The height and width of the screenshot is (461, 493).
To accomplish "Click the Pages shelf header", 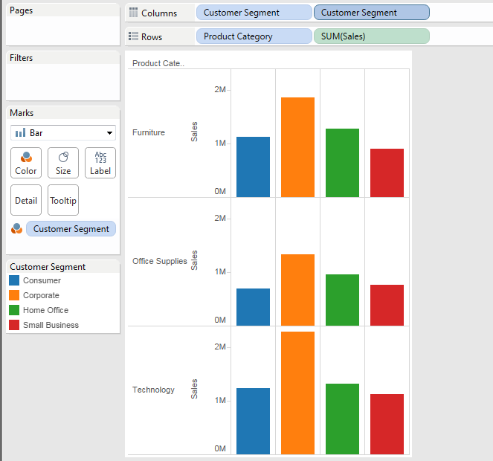I will point(21,10).
